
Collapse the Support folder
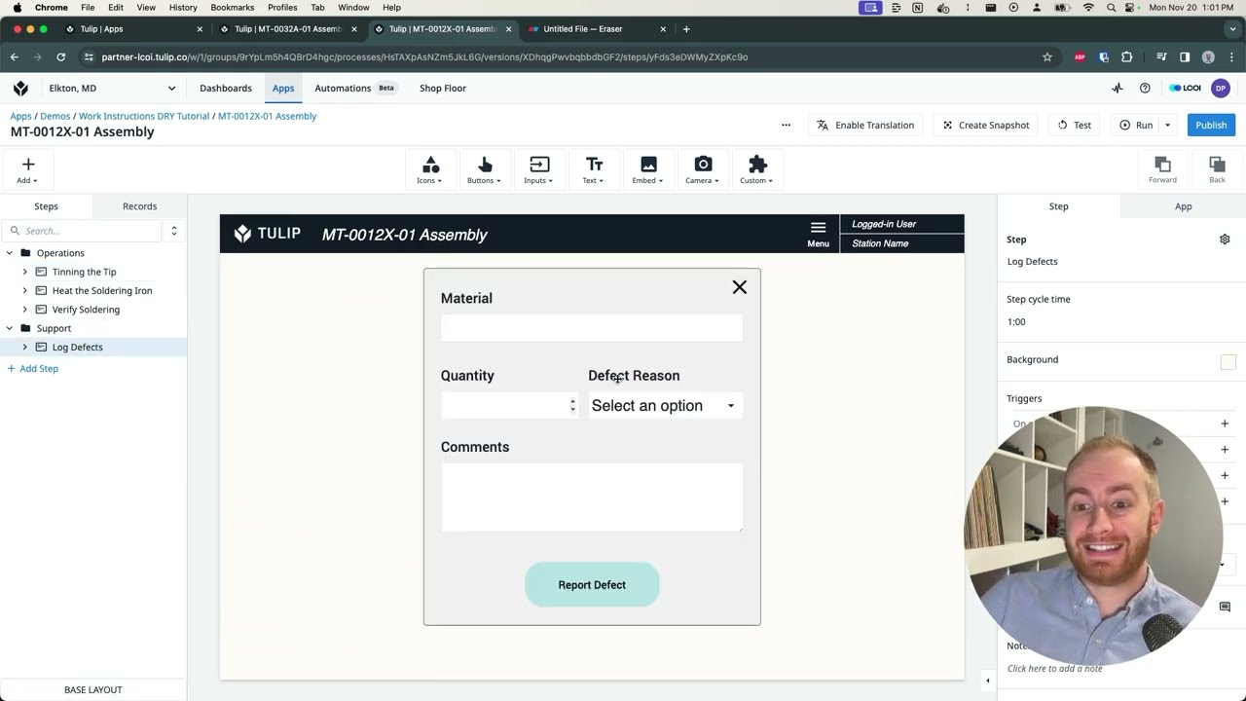pos(9,328)
